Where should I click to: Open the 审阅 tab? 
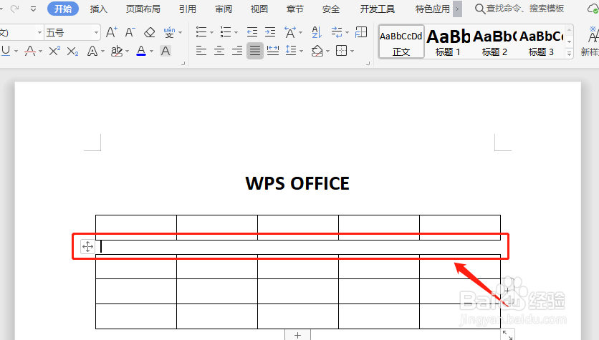click(224, 9)
